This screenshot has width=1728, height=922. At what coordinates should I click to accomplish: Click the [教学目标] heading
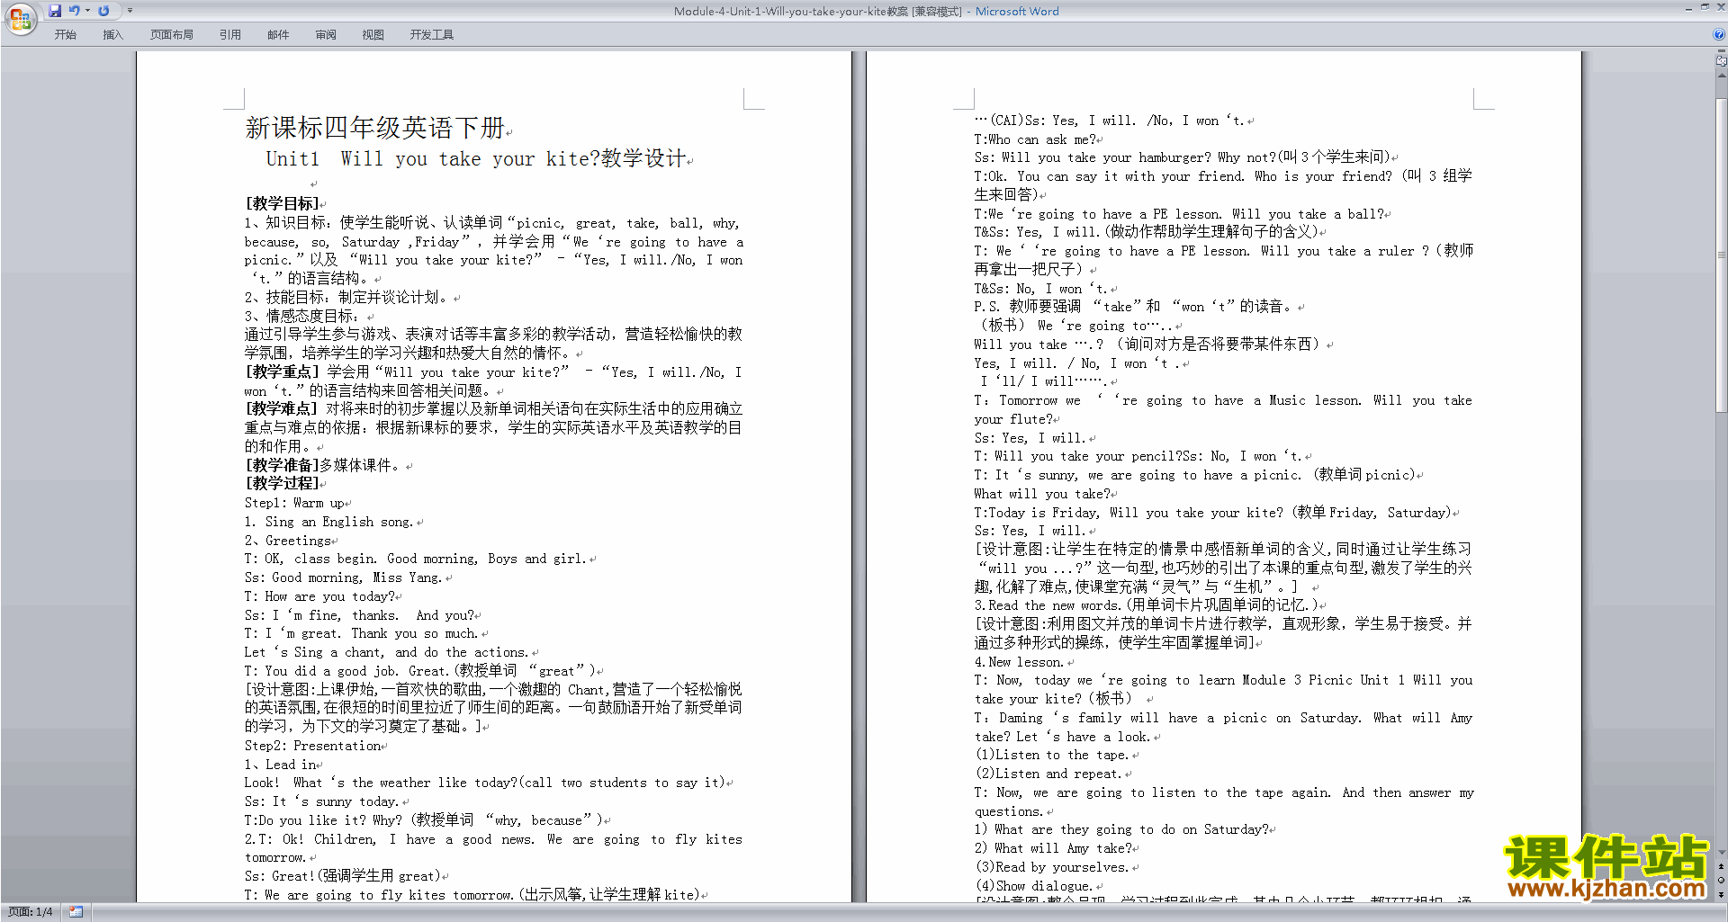coord(282,203)
